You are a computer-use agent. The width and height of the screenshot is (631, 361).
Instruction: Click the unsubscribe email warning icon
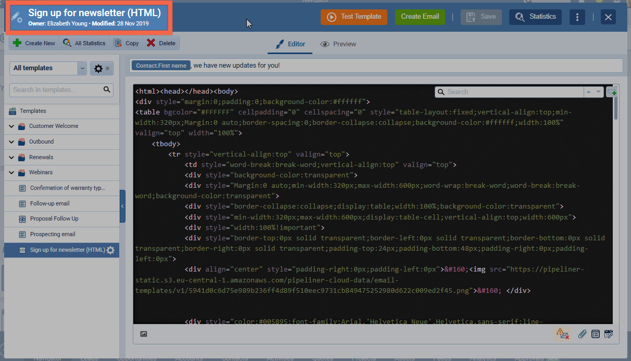[562, 333]
